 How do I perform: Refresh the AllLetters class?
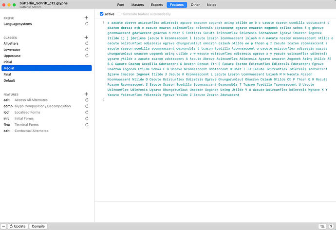(x=87, y=43)
